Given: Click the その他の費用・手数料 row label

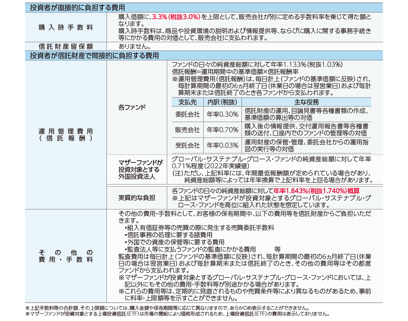Looking at the screenshot, I should (66, 256).
